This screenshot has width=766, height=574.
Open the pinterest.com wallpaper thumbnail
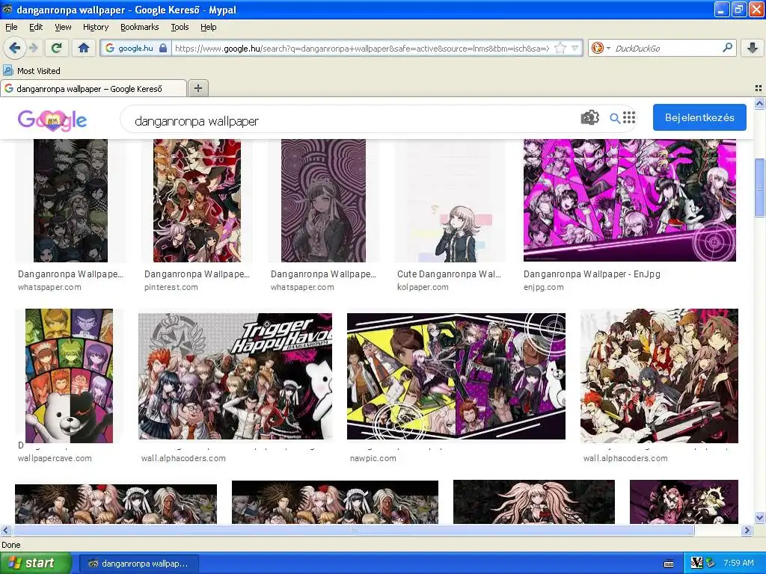pos(197,200)
